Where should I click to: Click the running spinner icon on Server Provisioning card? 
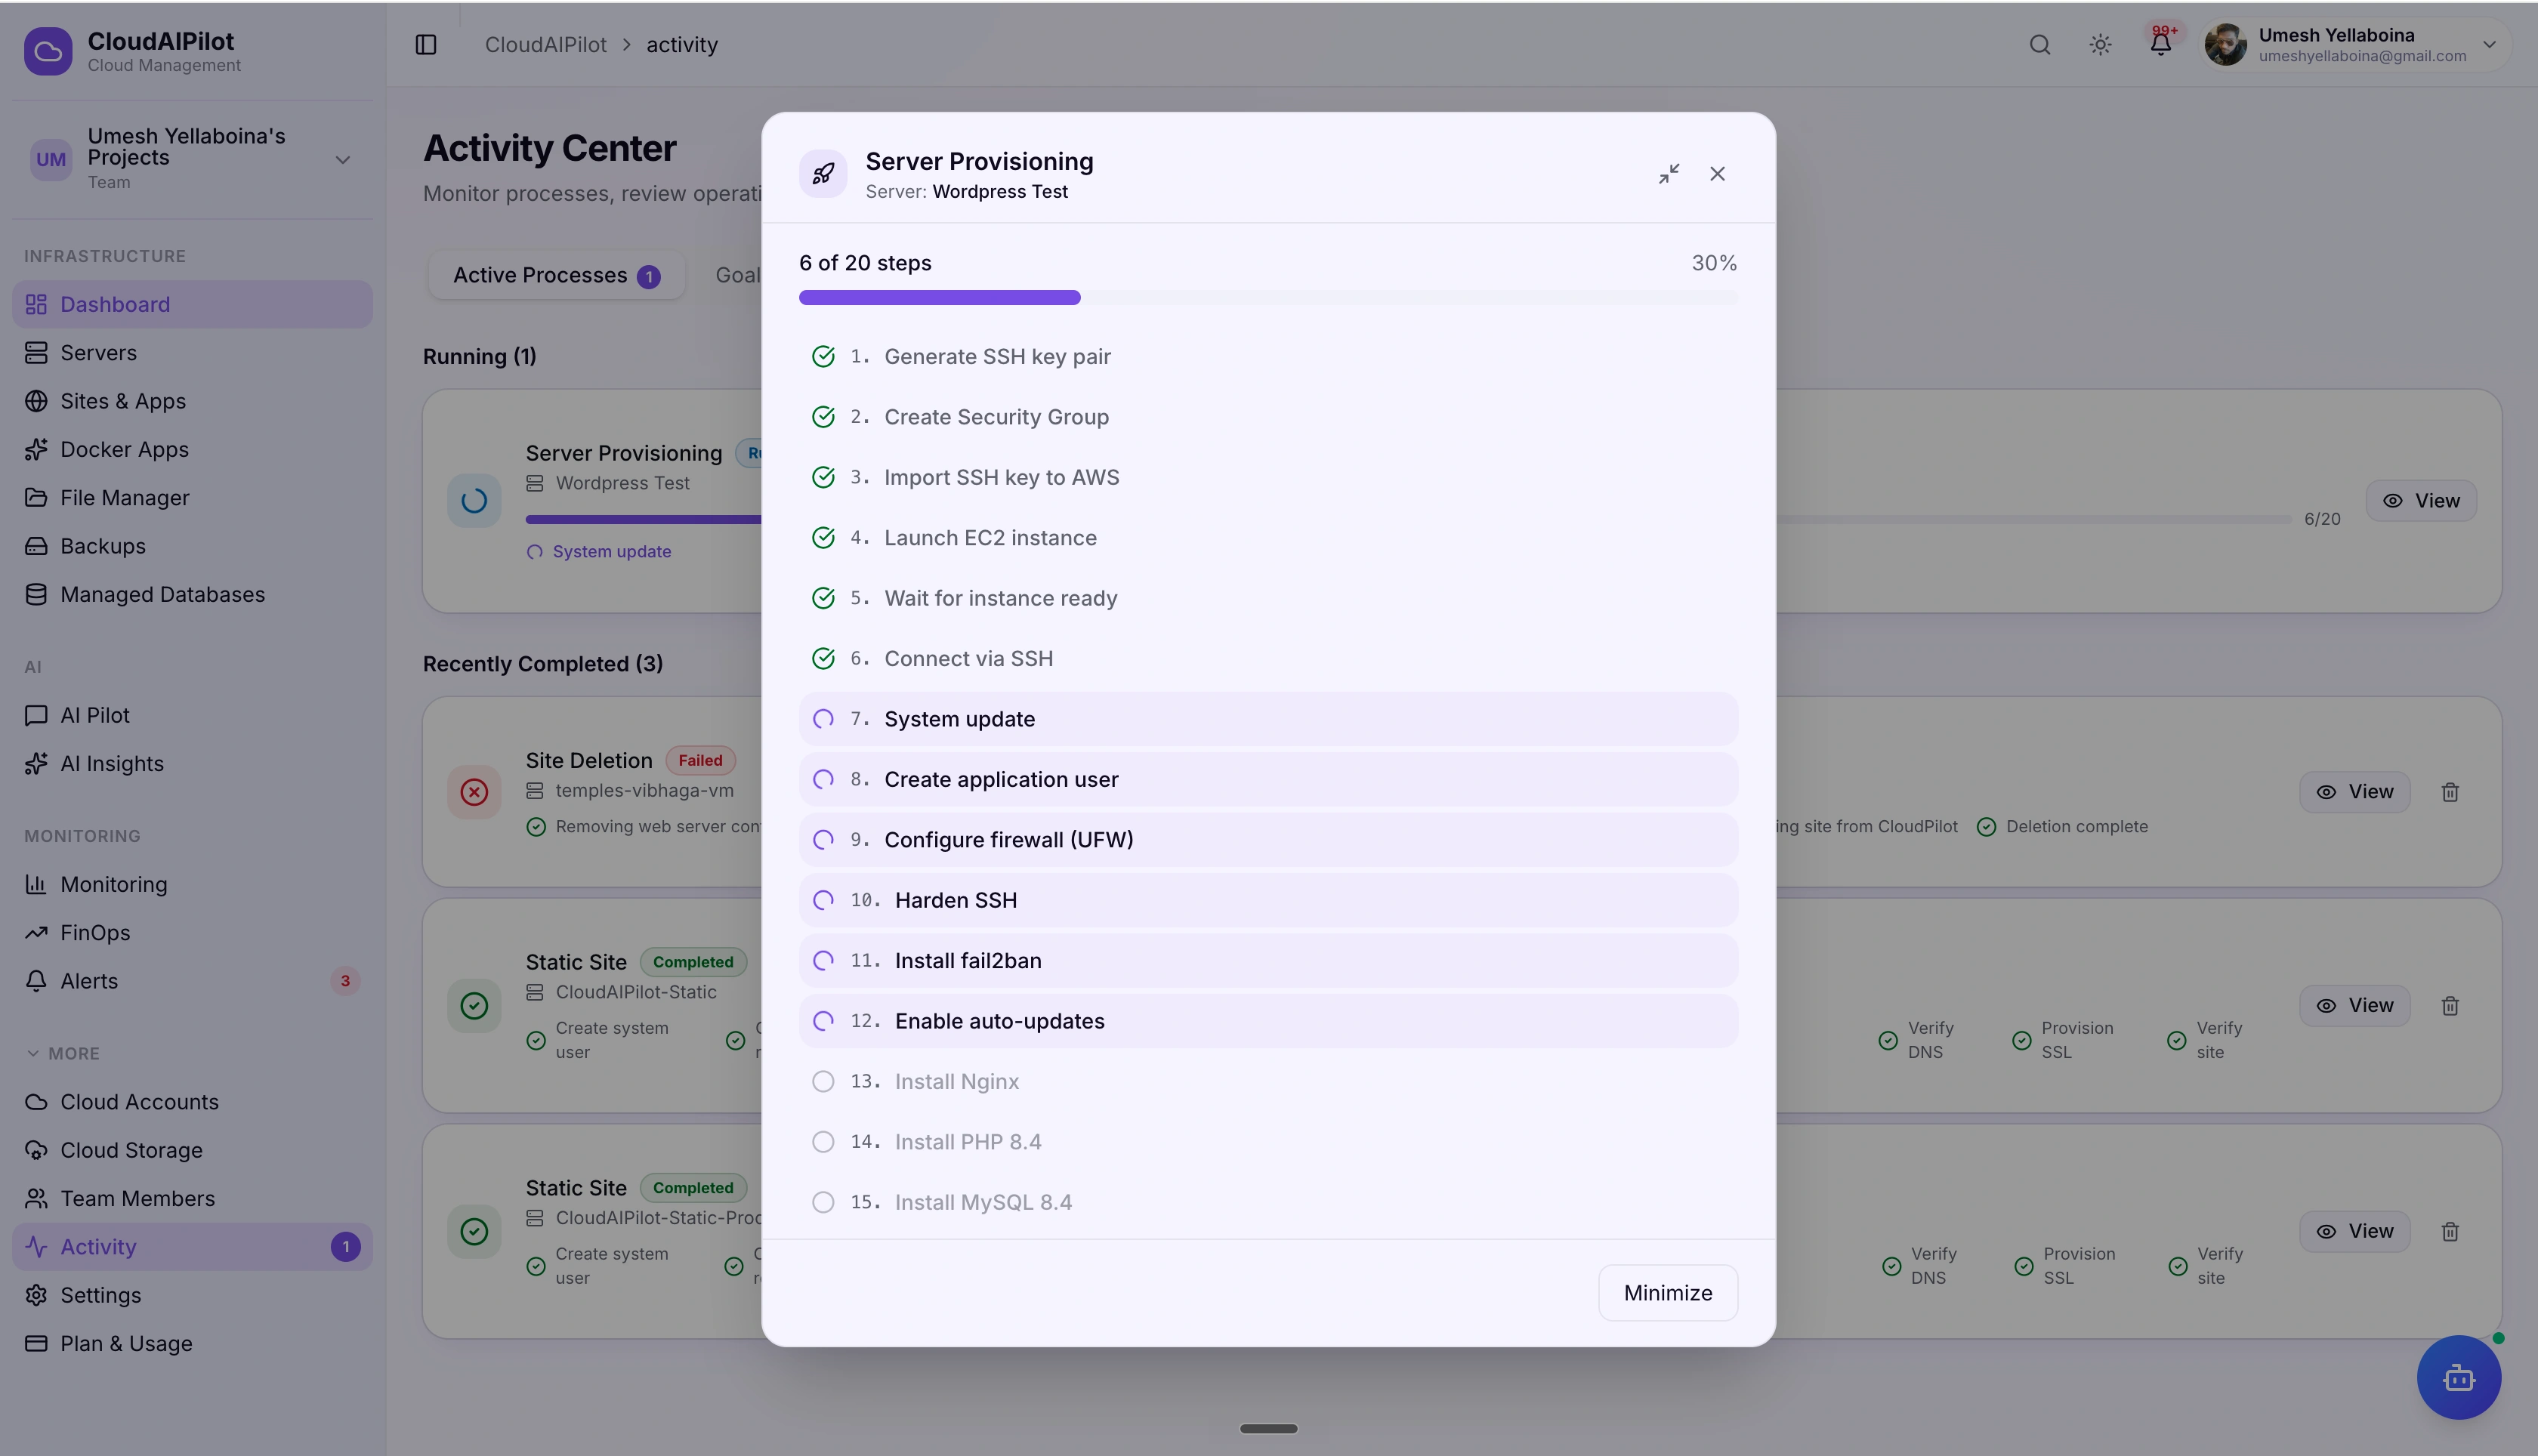[474, 501]
